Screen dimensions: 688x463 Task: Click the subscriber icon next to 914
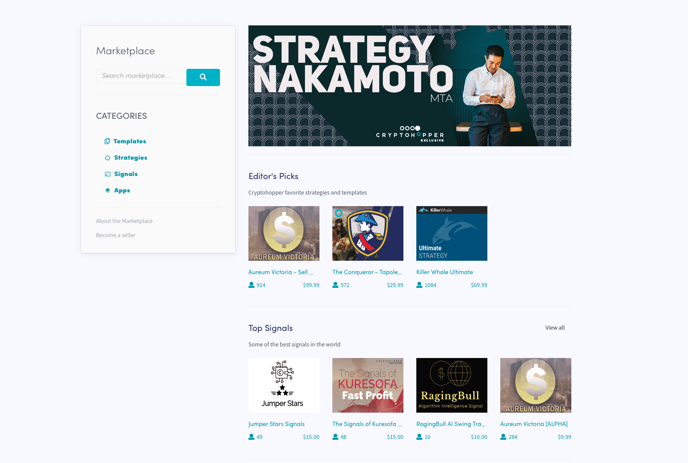[251, 285]
